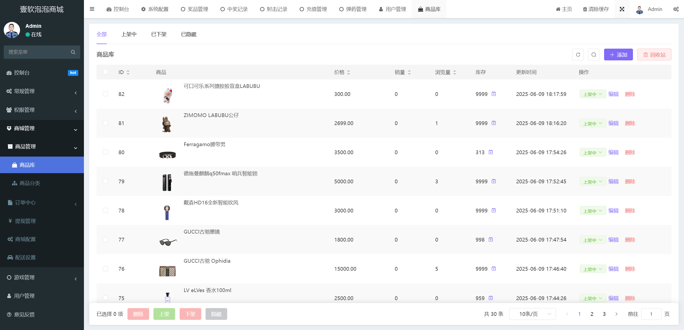Viewport: 684px width, 330px height.
Task: Select the checkbox for ZIMOMO LABUBU公仔
Action: point(105,123)
